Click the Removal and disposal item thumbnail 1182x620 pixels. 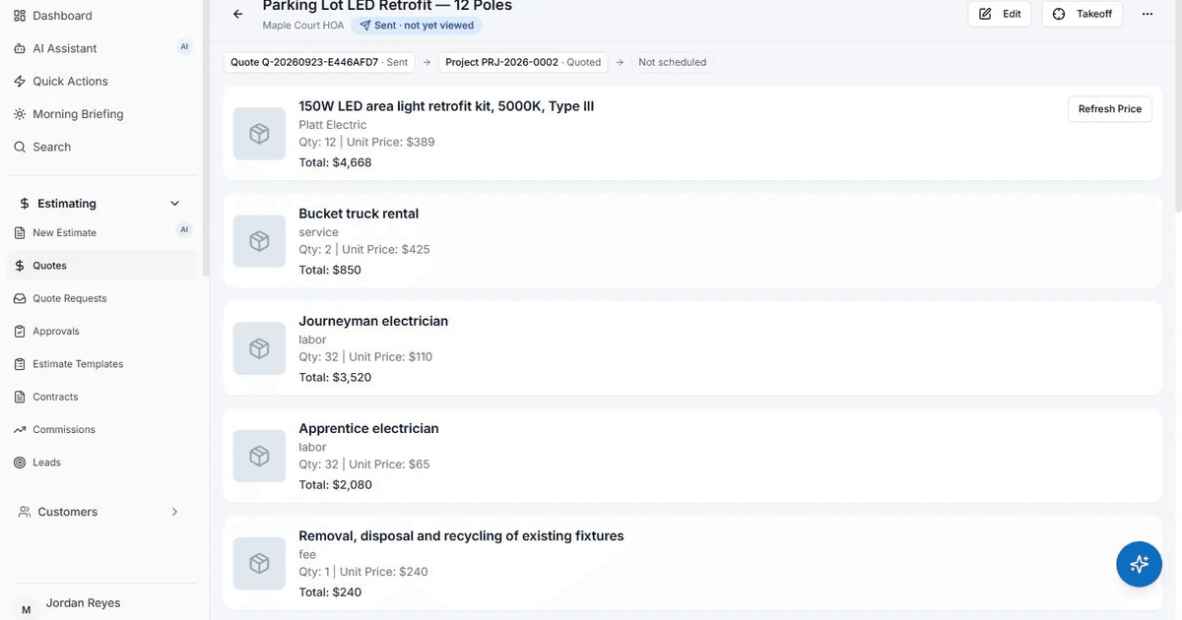point(259,563)
